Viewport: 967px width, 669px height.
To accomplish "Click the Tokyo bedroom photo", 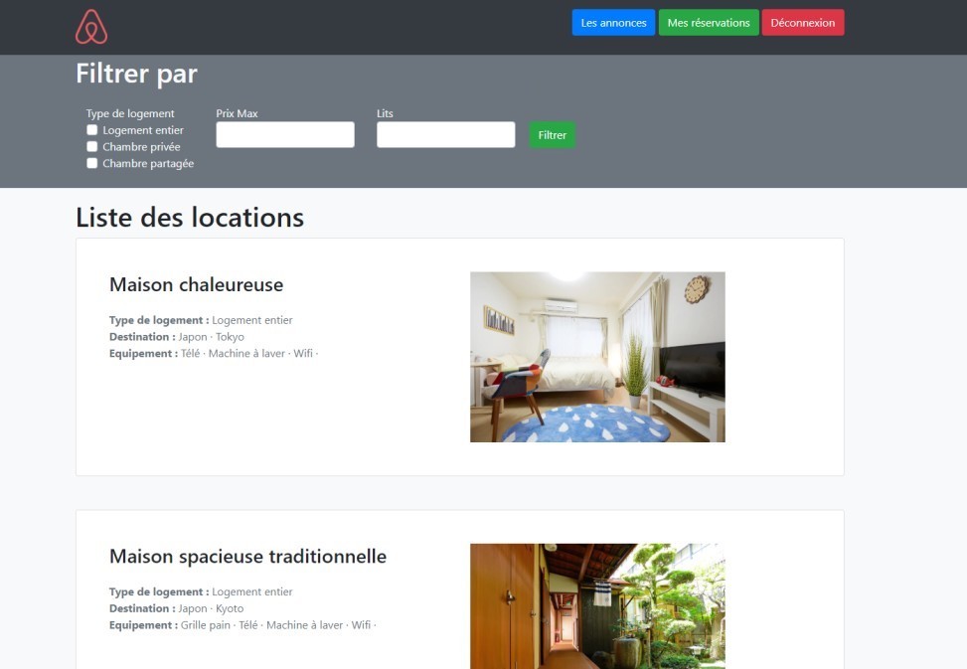I will pos(597,357).
